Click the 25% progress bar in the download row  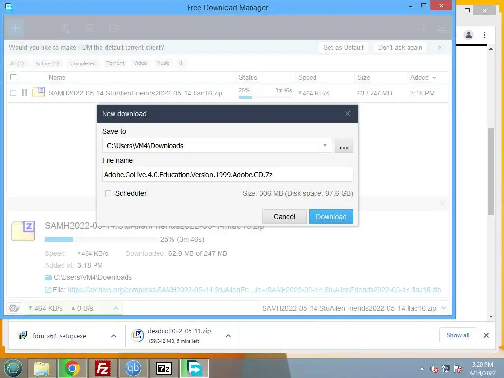(x=265, y=97)
